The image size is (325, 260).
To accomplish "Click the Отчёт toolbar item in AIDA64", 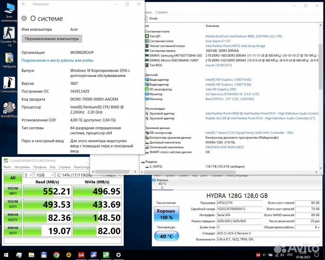I will pyautogui.click(x=151, y=18).
